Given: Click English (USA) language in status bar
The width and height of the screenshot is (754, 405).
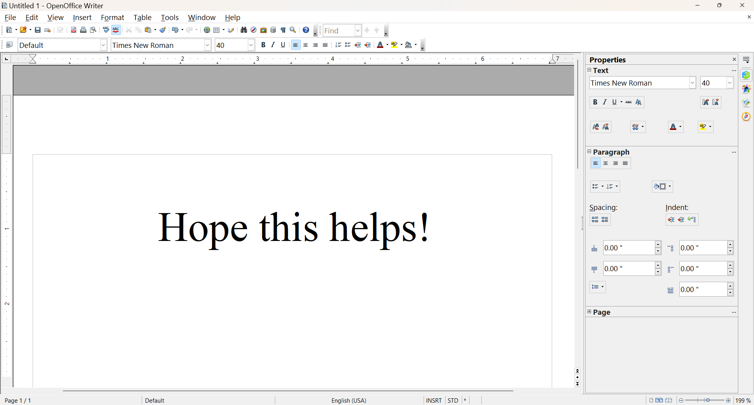Looking at the screenshot, I should [349, 400].
